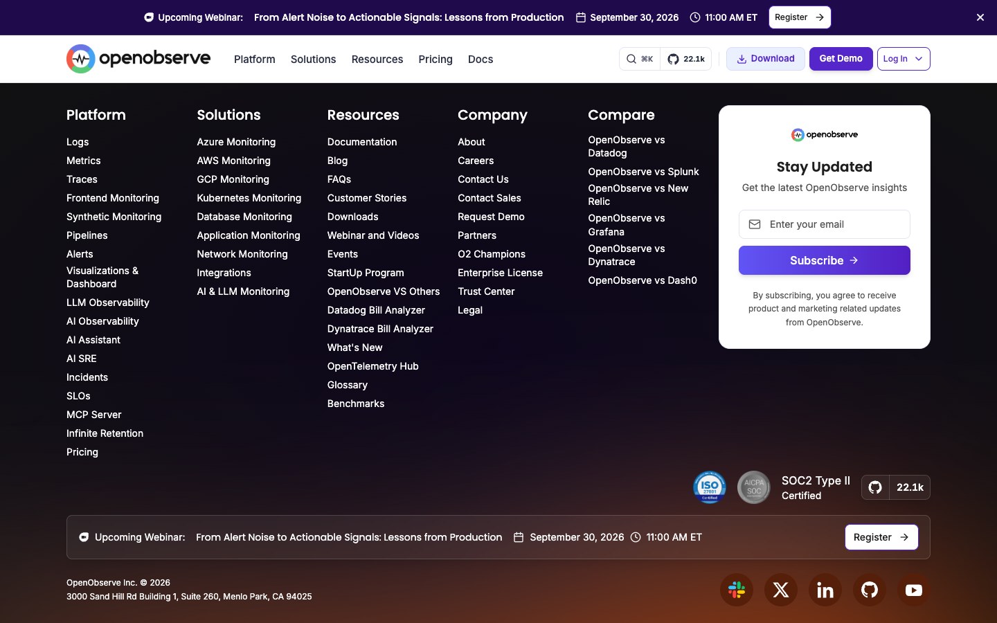Open the Platform navigation menu

click(255, 60)
